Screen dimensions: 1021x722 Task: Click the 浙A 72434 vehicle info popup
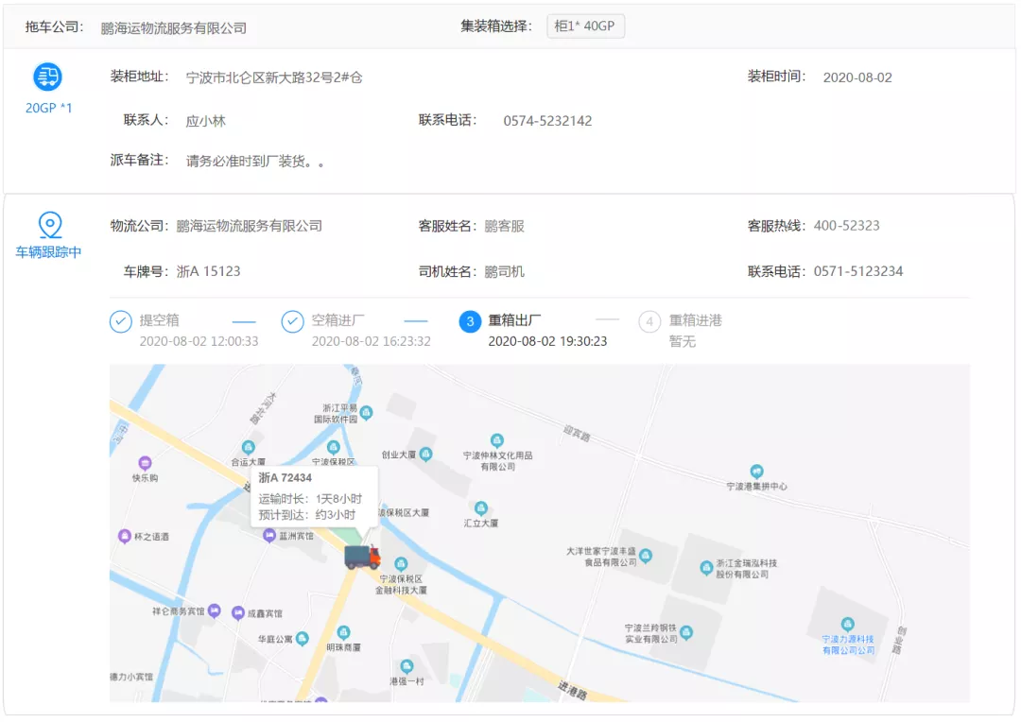[316, 497]
